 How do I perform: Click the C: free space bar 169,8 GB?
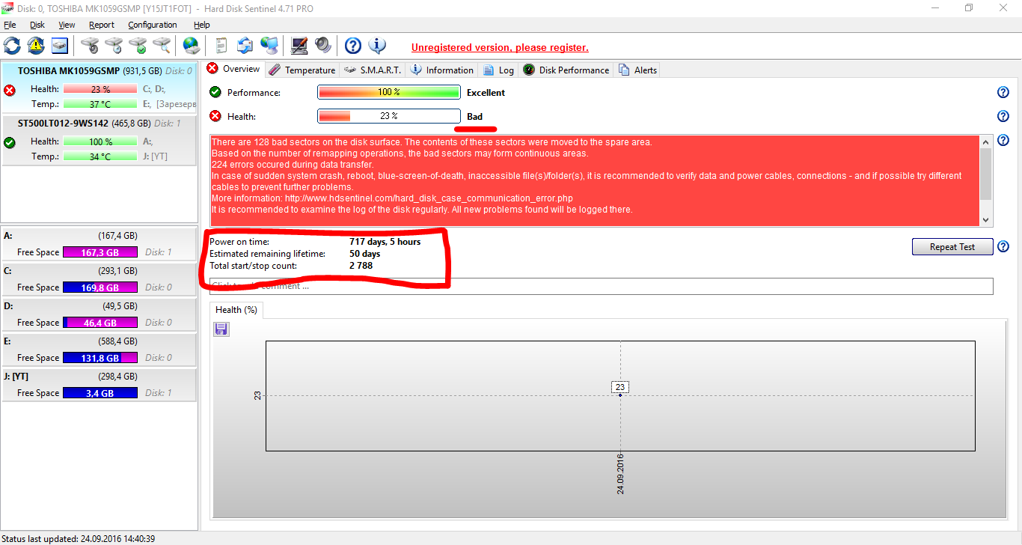tap(100, 288)
